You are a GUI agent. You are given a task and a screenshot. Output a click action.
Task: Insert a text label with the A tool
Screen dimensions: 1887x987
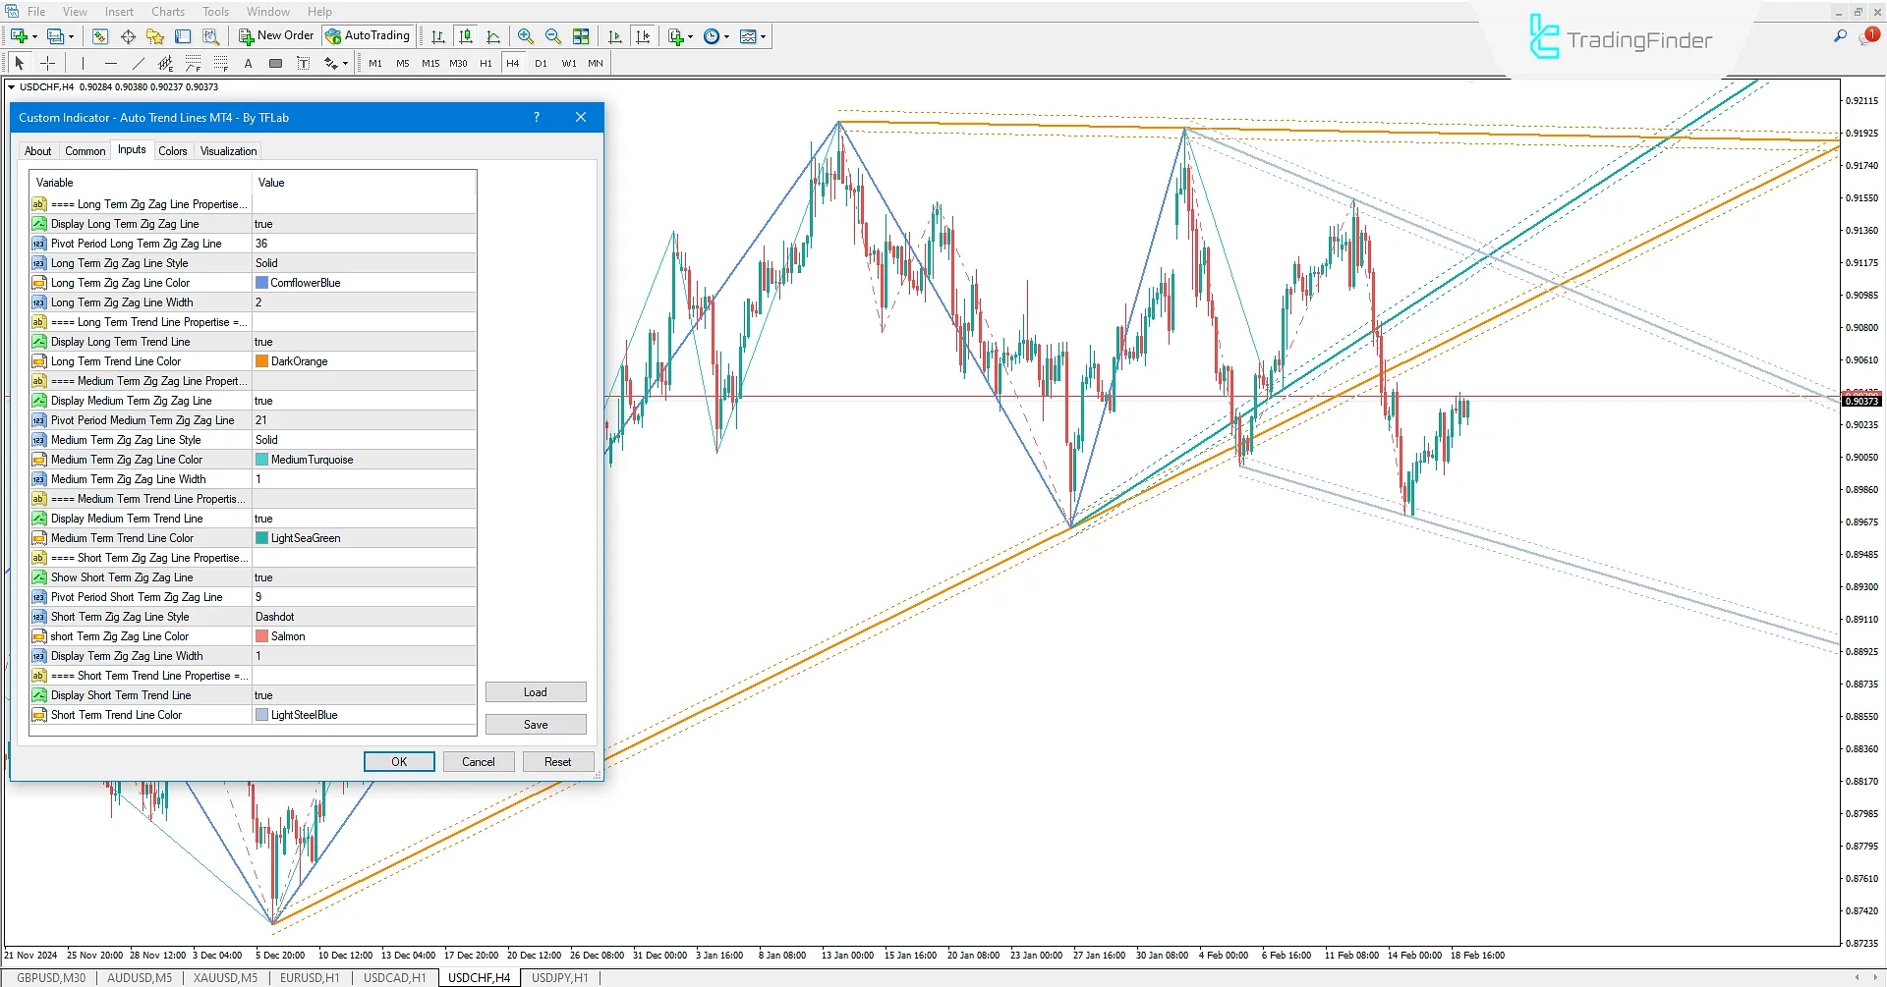coord(248,63)
